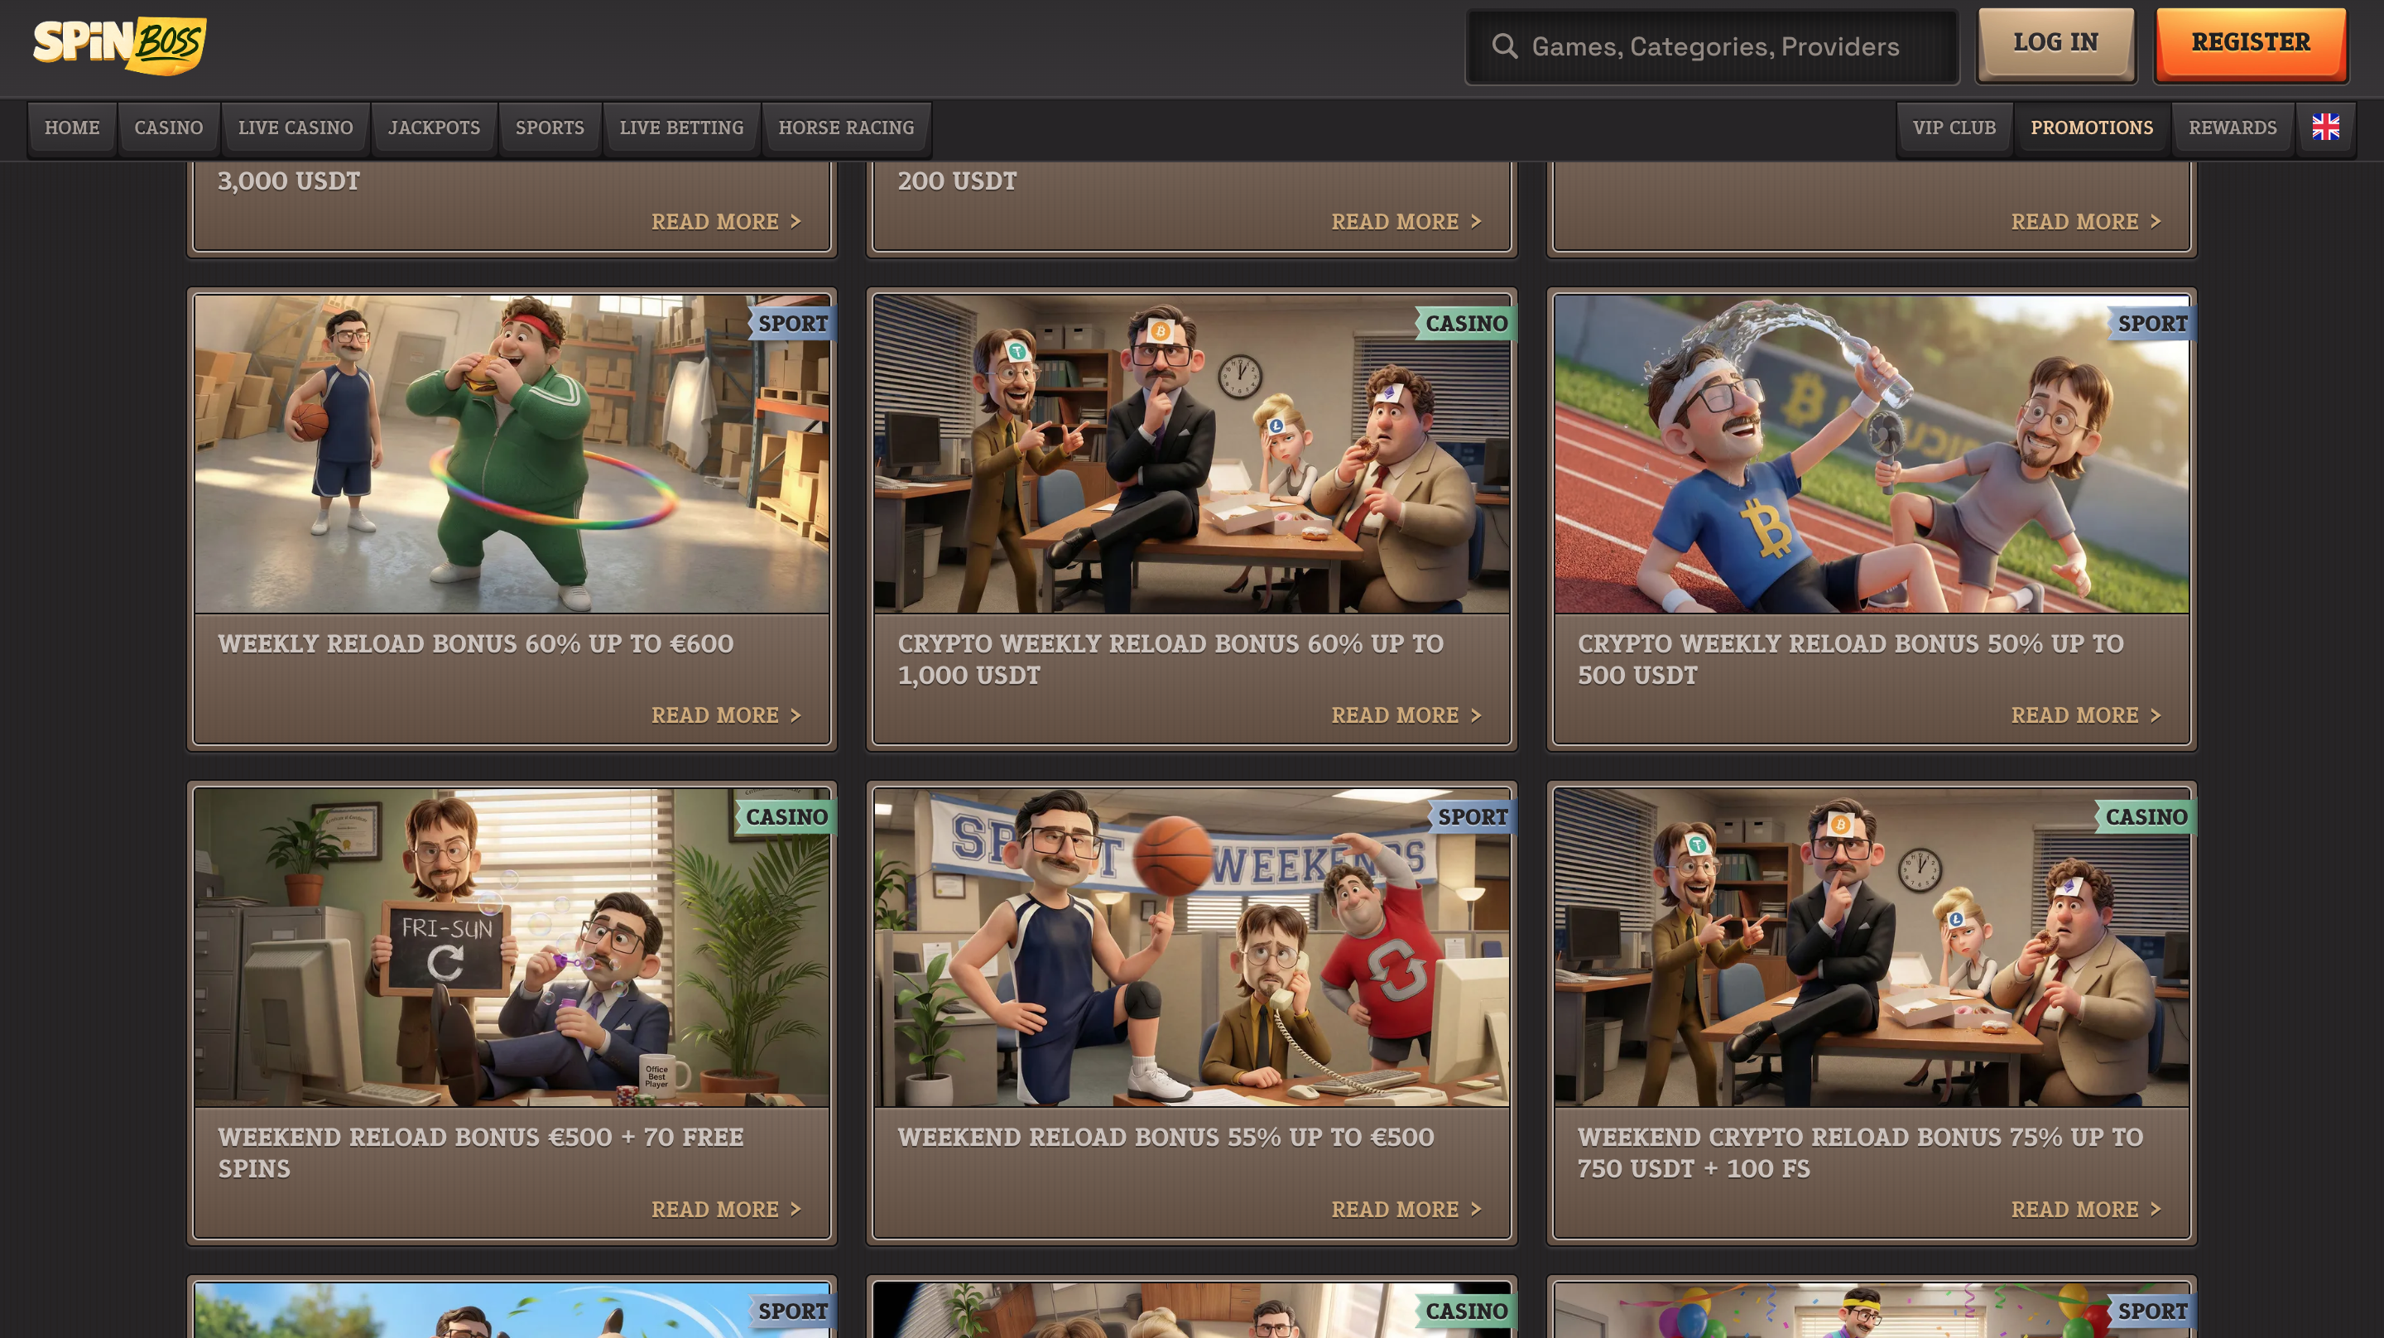Read more on Weekend Reload €500 + 70 Free Spins
This screenshot has height=1338, width=2384.
(x=726, y=1210)
